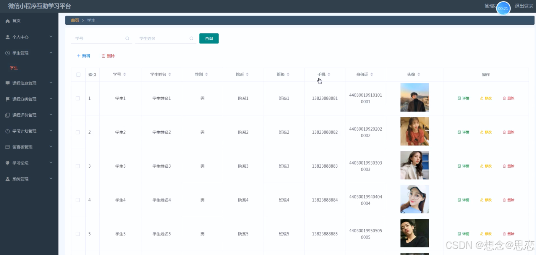Click 修改 for 学生2 row
This screenshot has height=255, width=536.
point(486,132)
